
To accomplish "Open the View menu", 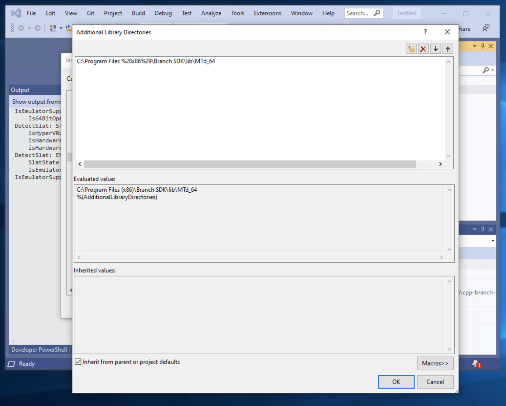I will (71, 13).
